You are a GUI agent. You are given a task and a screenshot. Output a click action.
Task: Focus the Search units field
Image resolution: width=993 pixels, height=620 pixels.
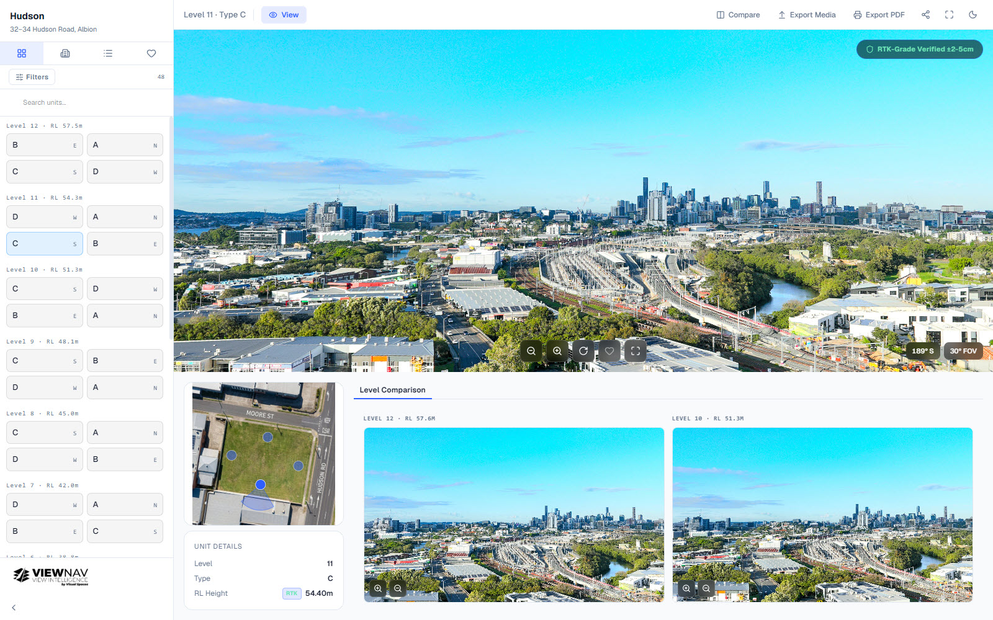[x=86, y=102]
